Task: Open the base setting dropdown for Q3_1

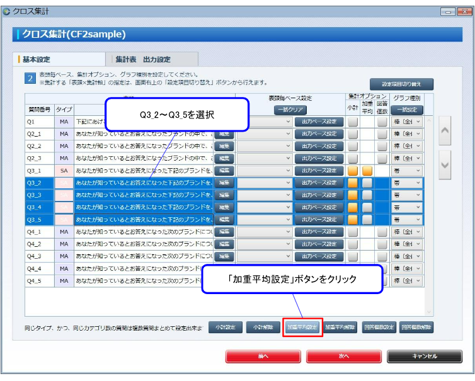Action: pyautogui.click(x=264, y=171)
